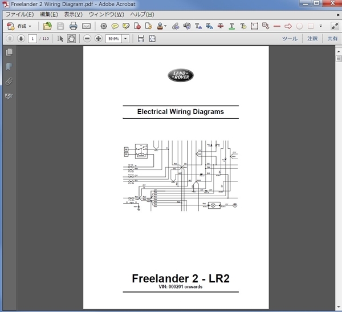This screenshot has height=312, width=342.
Task: Go to next page down arrow
Action: coord(21,39)
